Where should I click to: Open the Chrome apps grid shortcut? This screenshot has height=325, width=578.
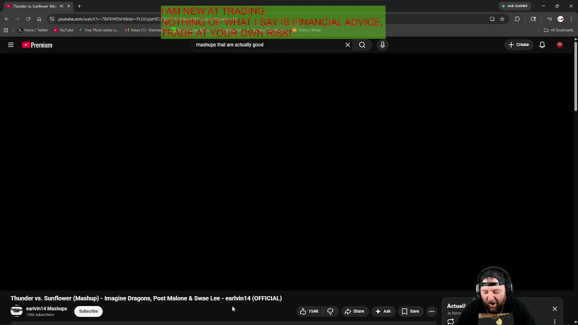6,30
